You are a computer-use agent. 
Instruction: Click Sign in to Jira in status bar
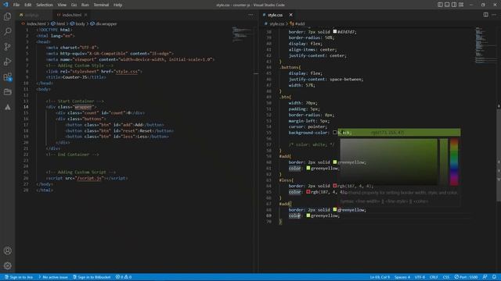tap(19, 277)
